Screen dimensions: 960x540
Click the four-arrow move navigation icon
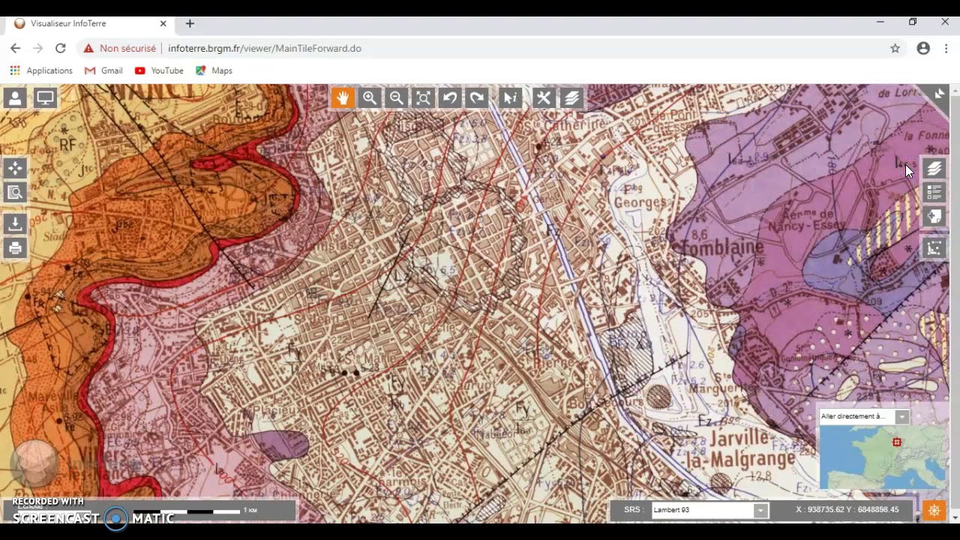[15, 168]
